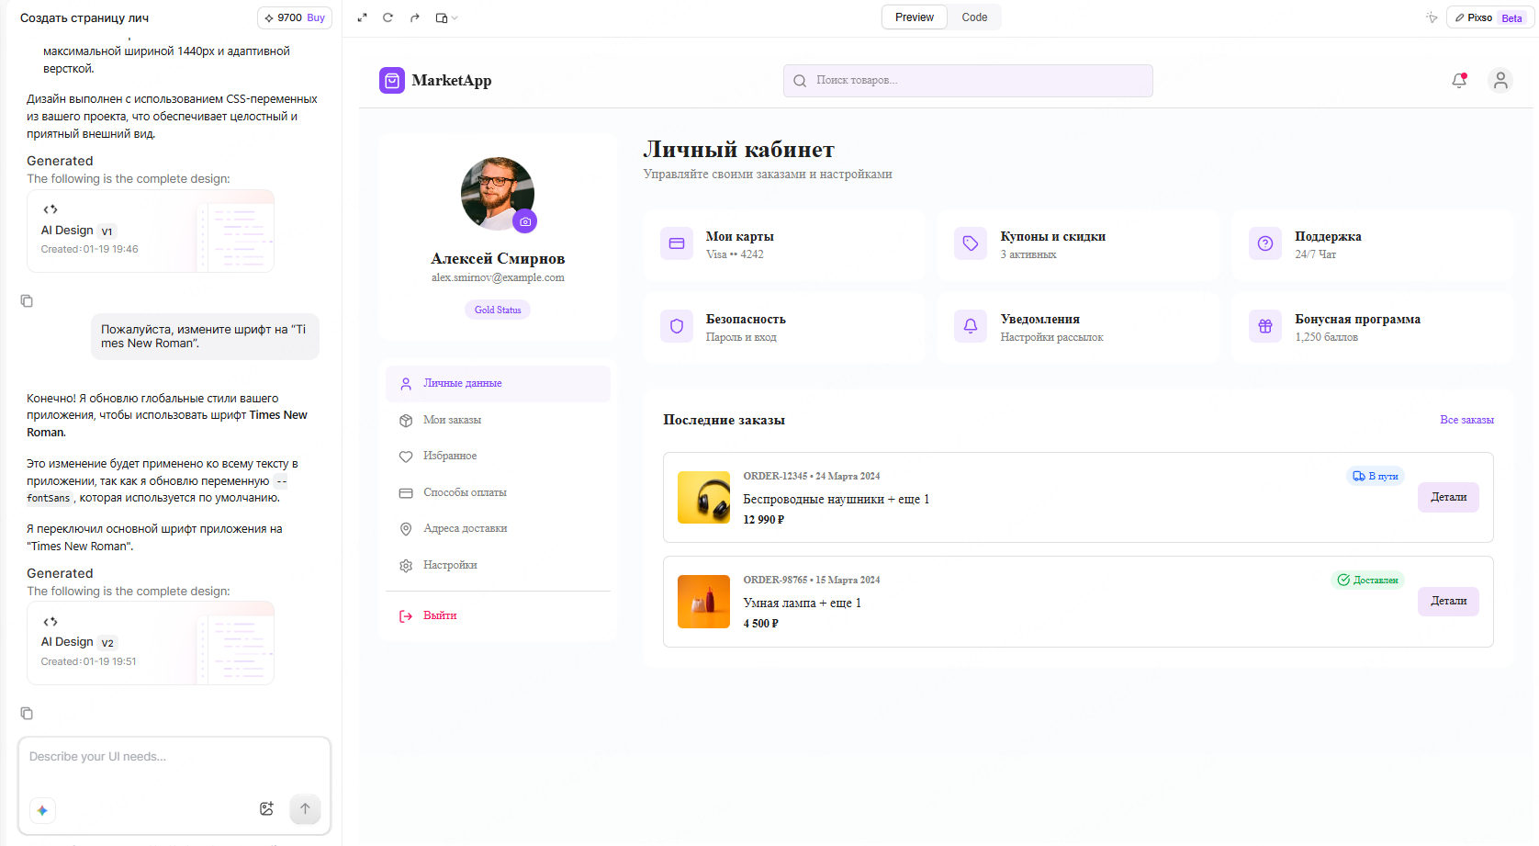Viewport: 1539px width, 846px height.
Task: Switch to the Preview tab
Action: tap(913, 17)
